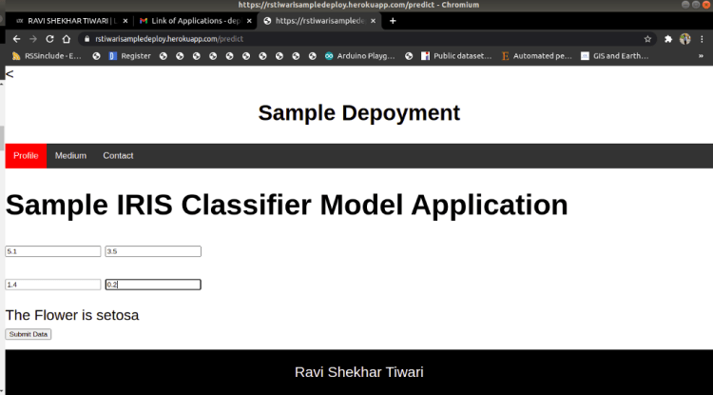Open a new tab with plus button
Viewport: 713px width, 395px height.
point(393,20)
